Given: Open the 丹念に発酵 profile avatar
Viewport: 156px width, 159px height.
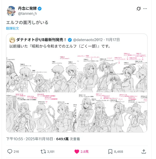Looking at the screenshot, I should pos(11,11).
